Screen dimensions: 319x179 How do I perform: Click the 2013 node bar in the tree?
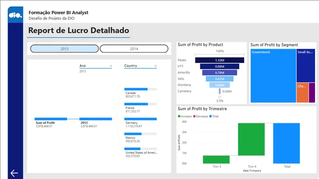pos(96,119)
